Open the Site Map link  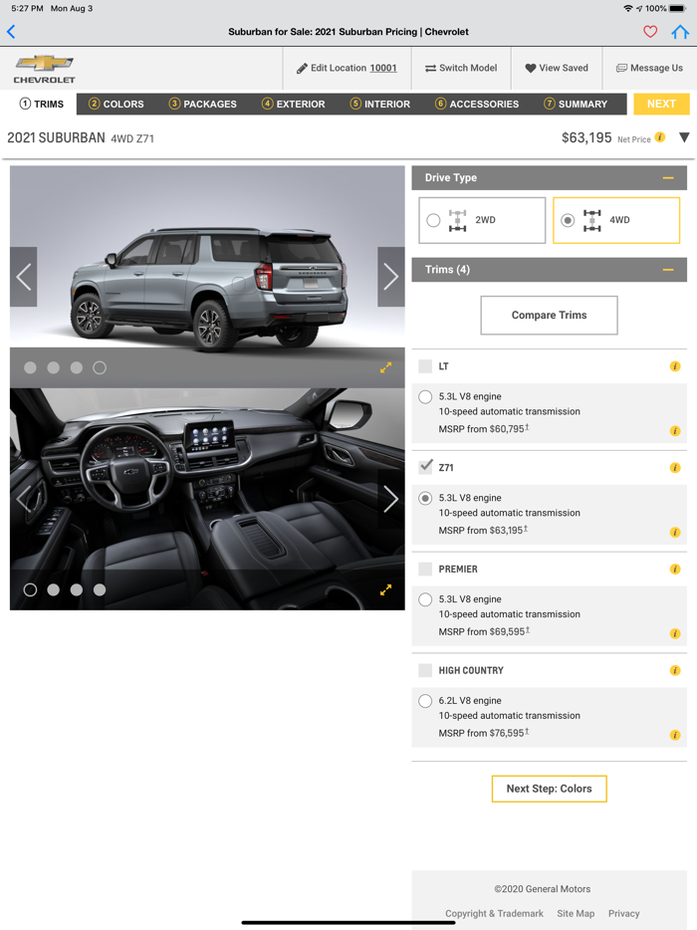pyautogui.click(x=576, y=913)
